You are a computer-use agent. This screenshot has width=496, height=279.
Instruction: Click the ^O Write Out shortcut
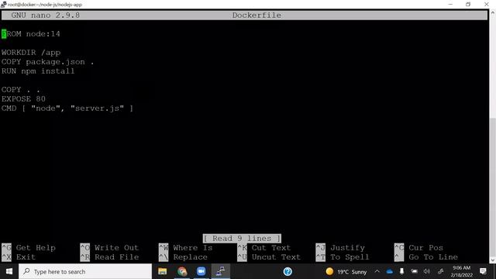(109, 248)
